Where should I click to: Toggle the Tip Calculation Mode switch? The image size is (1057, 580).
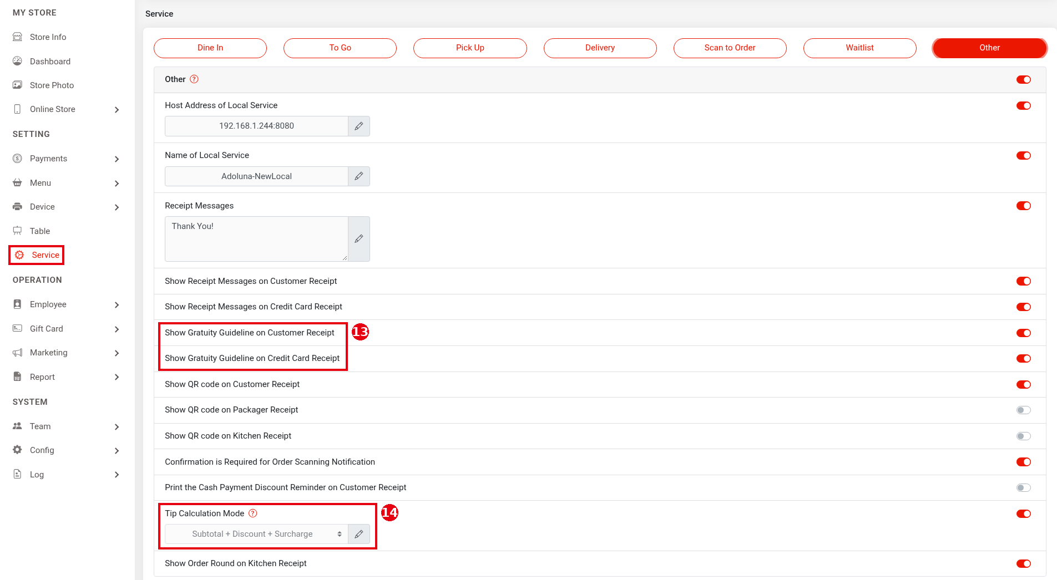point(1024,514)
